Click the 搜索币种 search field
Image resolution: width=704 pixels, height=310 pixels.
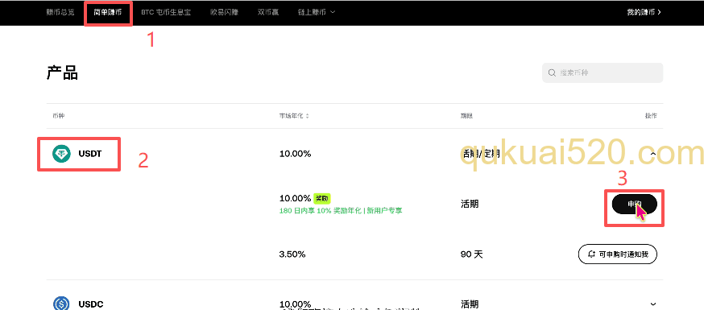[602, 72]
